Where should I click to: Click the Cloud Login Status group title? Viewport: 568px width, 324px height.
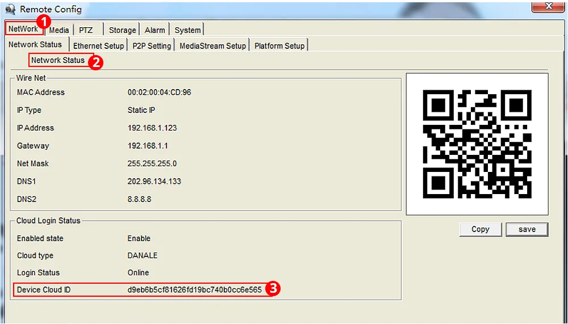(x=48, y=221)
